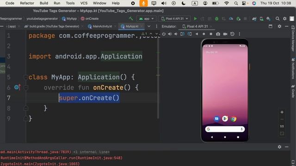The width and height of the screenshot is (296, 166).
Task: Start emulator screen recording video icon
Action: (x=225, y=34)
